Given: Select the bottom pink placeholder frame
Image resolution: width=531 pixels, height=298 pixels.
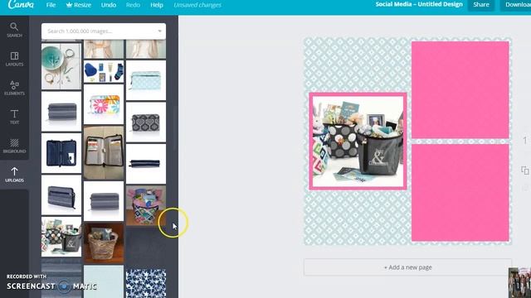Looking at the screenshot, I should pos(460,193).
